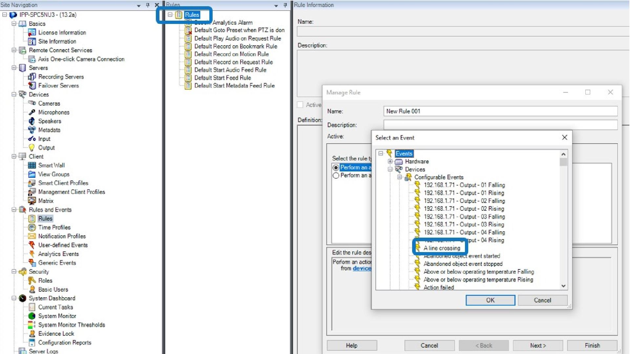Select the first 'Perform an action' radio button
This screenshot has height=354, width=630.
pyautogui.click(x=336, y=167)
